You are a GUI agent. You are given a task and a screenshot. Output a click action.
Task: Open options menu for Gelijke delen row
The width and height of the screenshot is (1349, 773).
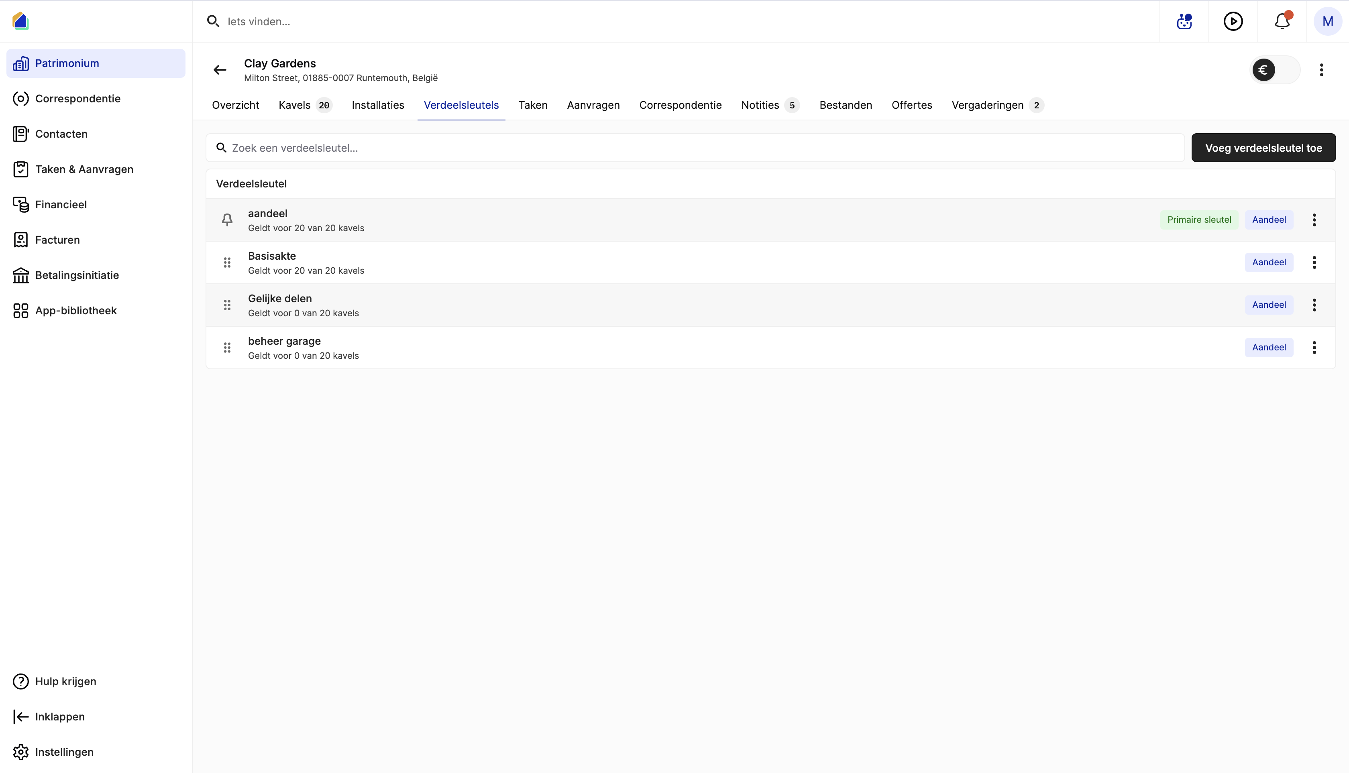pyautogui.click(x=1314, y=305)
